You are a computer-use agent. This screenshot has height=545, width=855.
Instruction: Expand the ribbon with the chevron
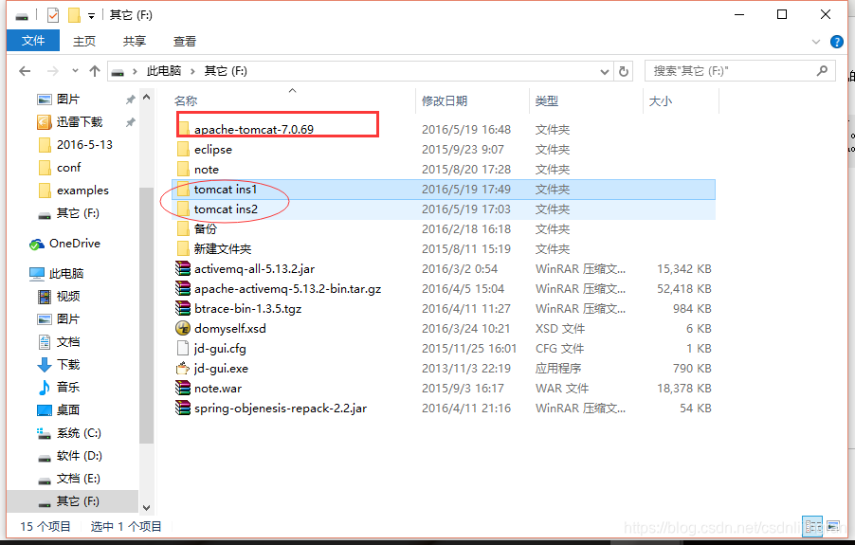coord(816,42)
